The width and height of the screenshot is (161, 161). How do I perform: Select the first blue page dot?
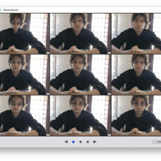click(x=73, y=142)
